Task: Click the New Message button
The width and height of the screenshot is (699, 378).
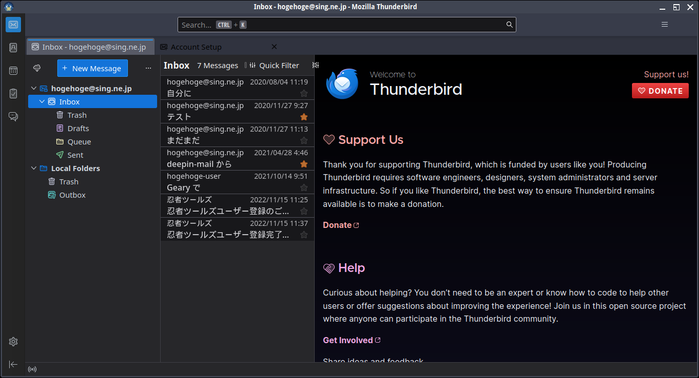Action: pyautogui.click(x=93, y=68)
